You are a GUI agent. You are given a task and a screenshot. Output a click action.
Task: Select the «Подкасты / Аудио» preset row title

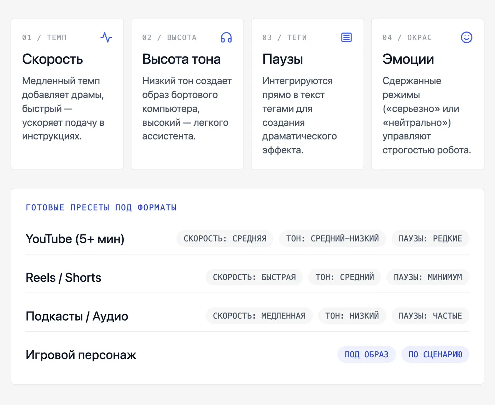(77, 316)
